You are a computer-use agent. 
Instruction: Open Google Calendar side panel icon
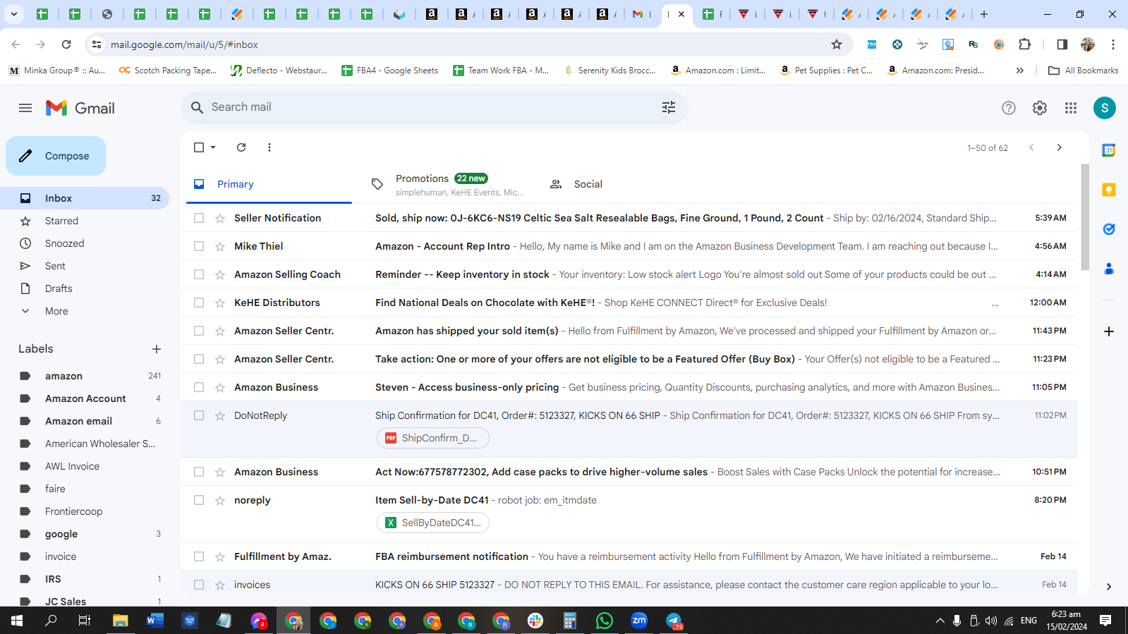1109,150
